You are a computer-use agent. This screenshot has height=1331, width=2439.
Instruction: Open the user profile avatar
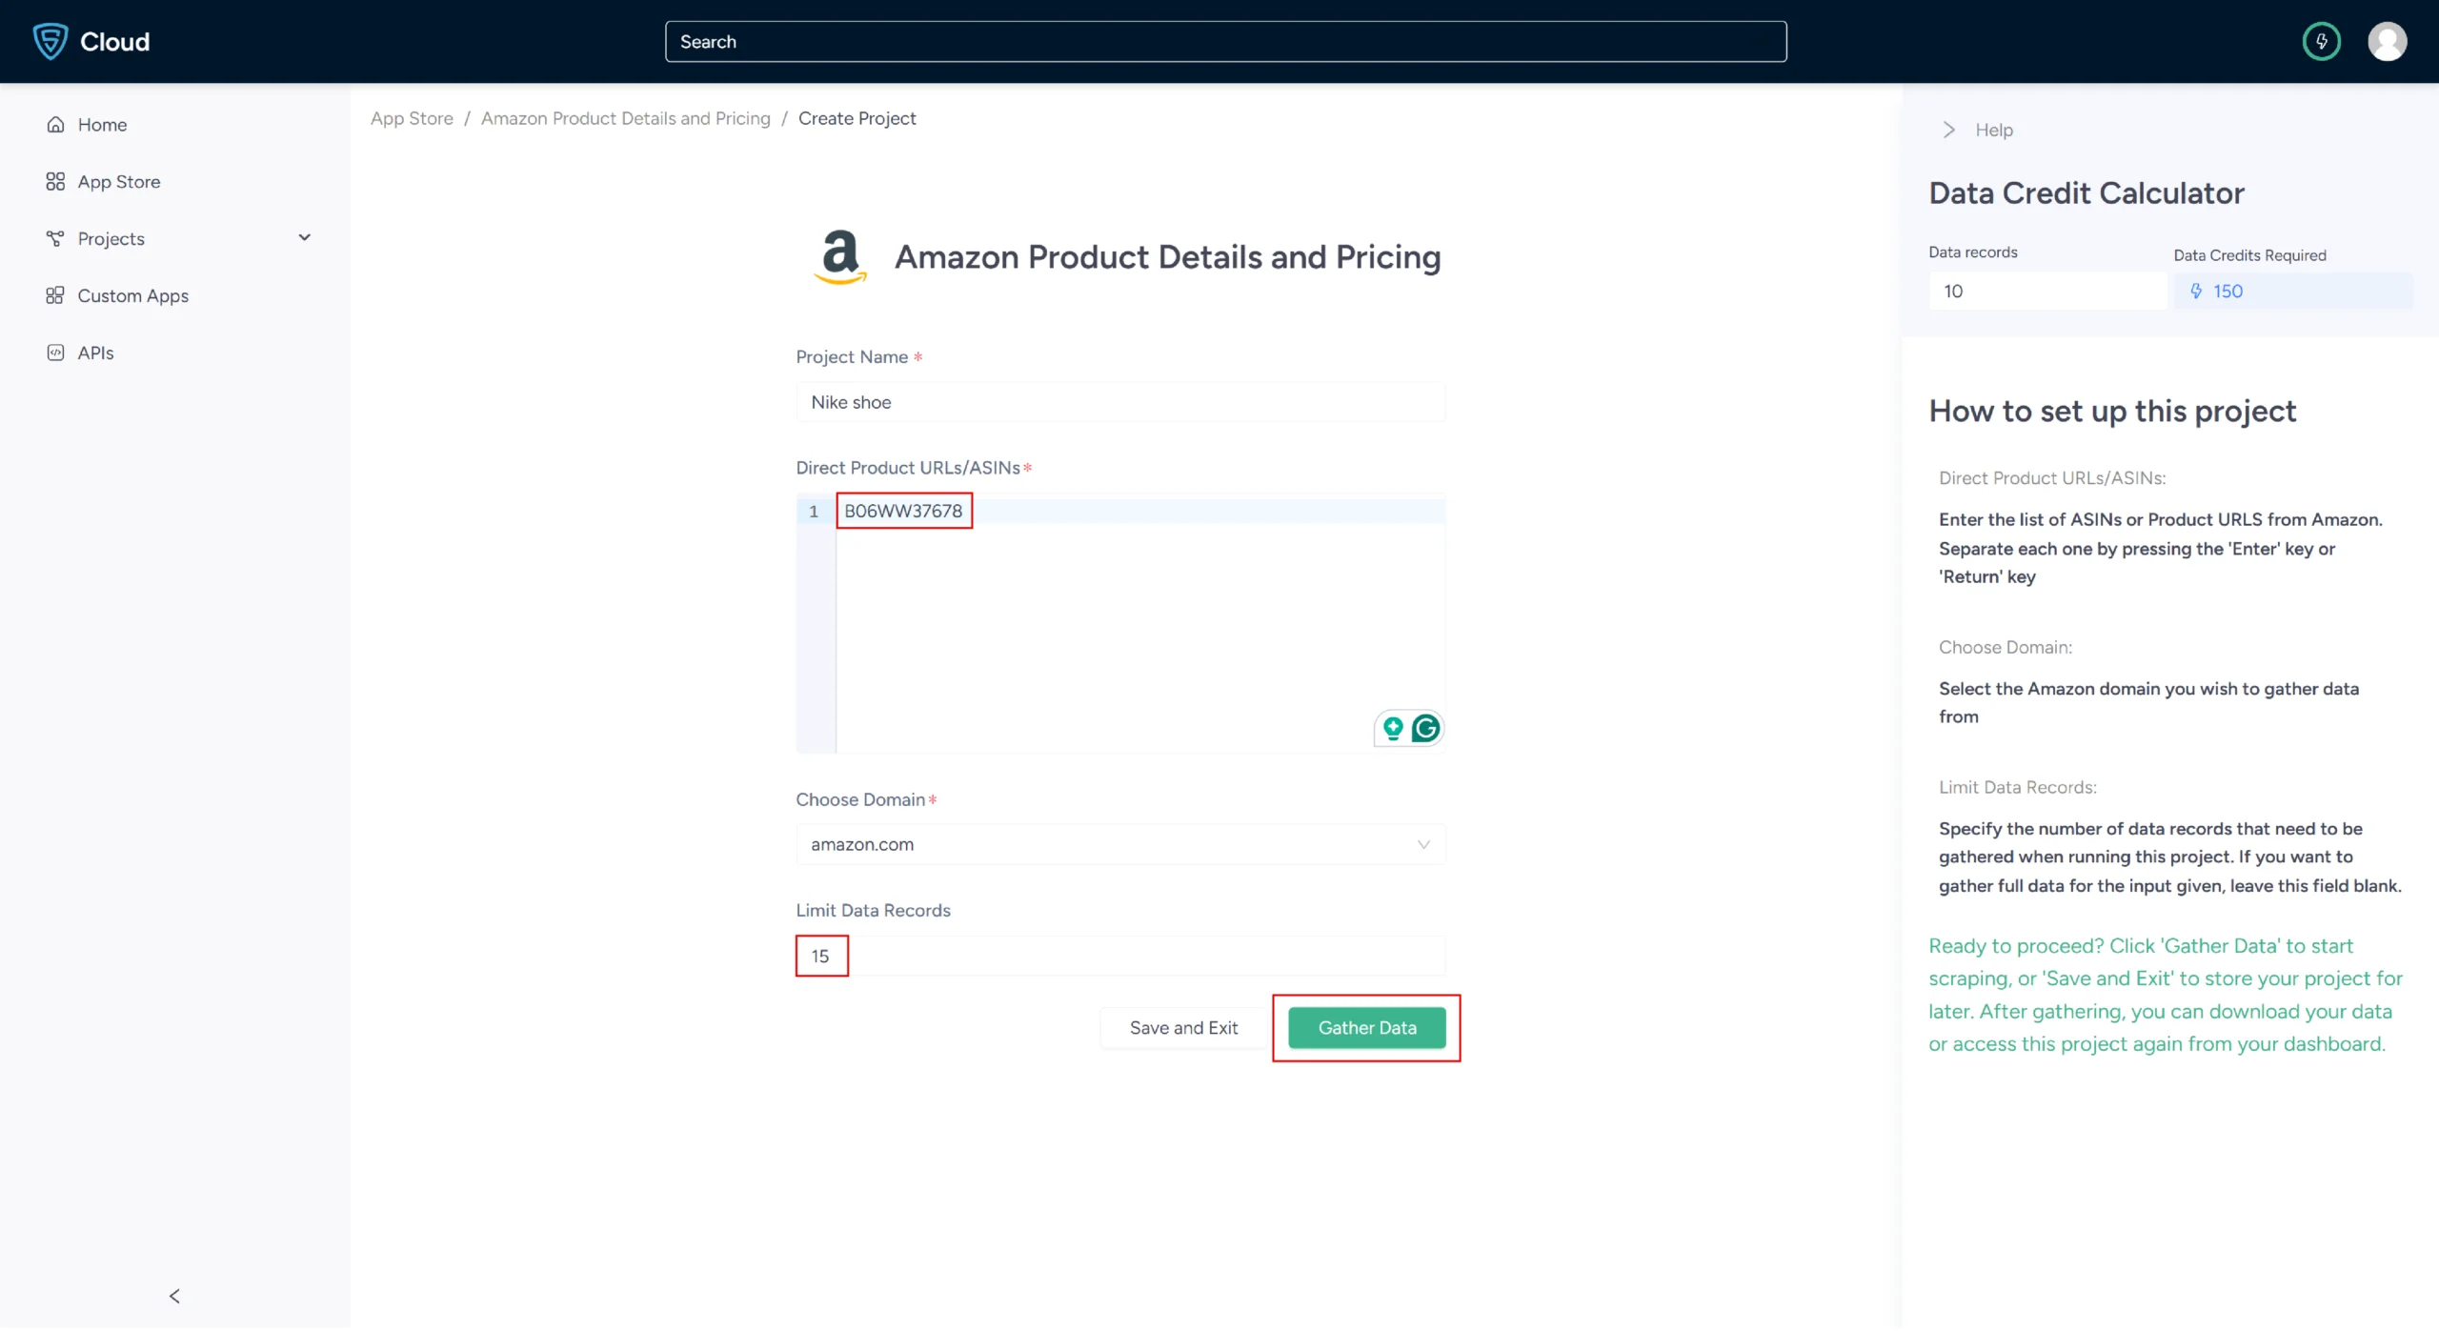(2387, 41)
